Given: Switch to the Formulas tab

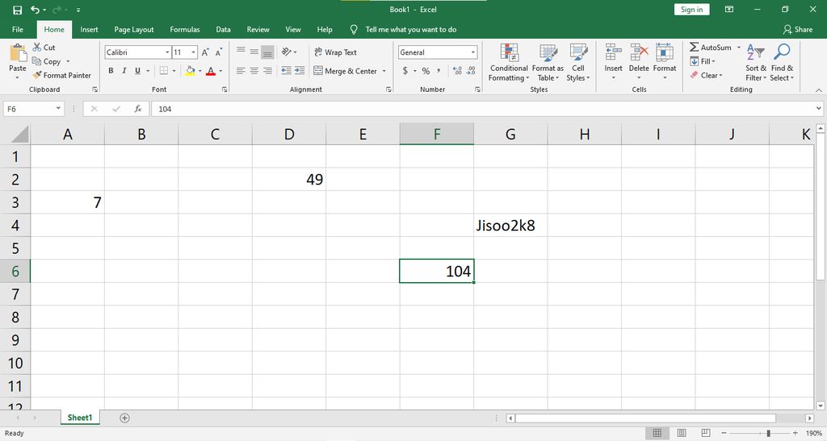Looking at the screenshot, I should [185, 30].
